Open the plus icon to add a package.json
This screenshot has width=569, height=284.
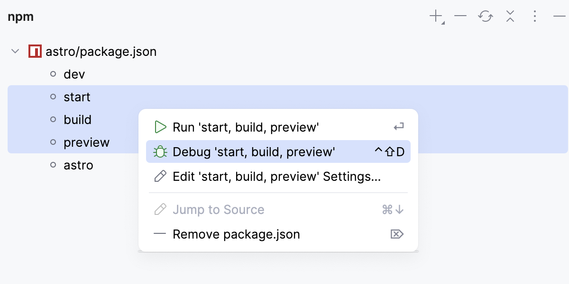point(435,16)
